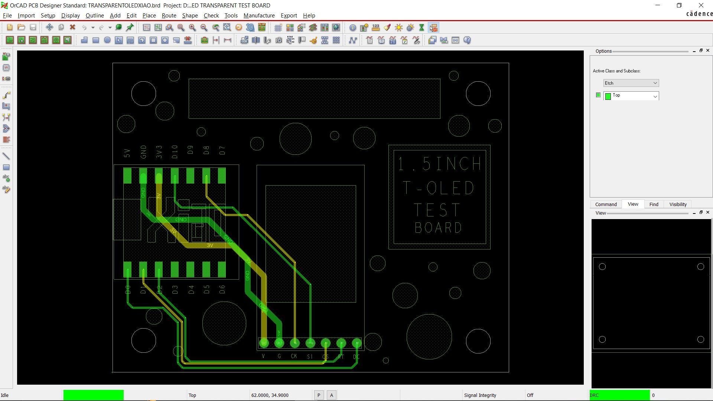Viewport: 713px width, 401px height.
Task: Click the Zoom Out magnifier
Action: 204,27
